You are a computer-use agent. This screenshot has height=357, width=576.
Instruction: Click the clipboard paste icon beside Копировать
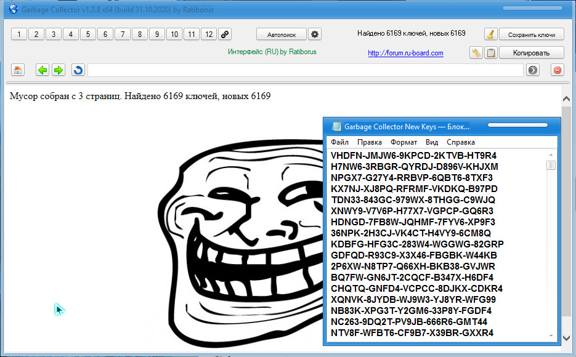coord(491,53)
